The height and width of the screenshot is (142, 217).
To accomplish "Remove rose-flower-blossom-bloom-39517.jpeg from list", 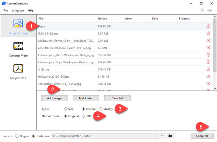I will point(208,48).
